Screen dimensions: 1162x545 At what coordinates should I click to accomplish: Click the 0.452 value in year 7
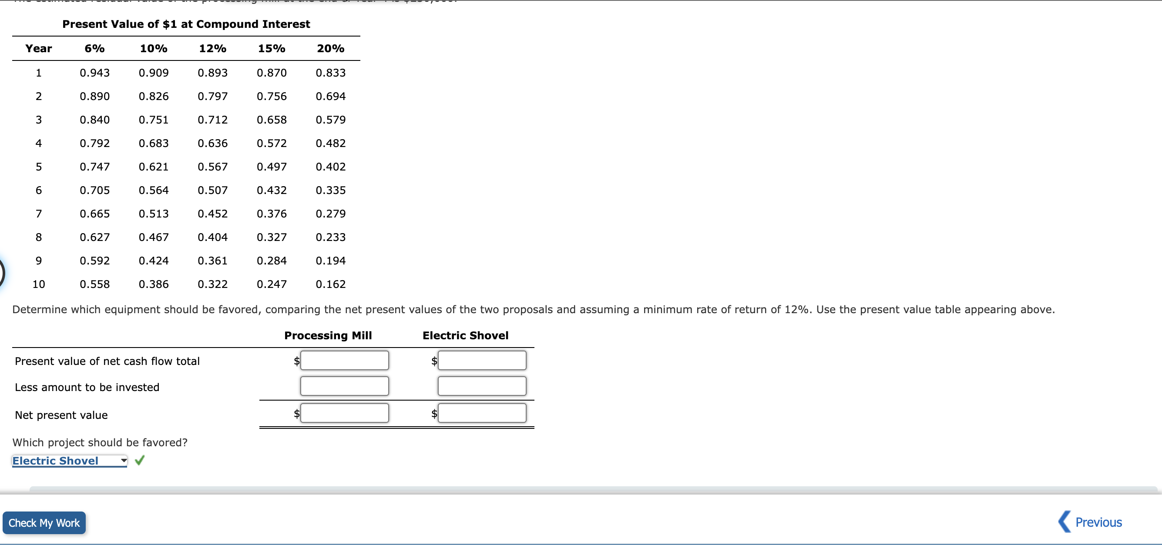[212, 213]
